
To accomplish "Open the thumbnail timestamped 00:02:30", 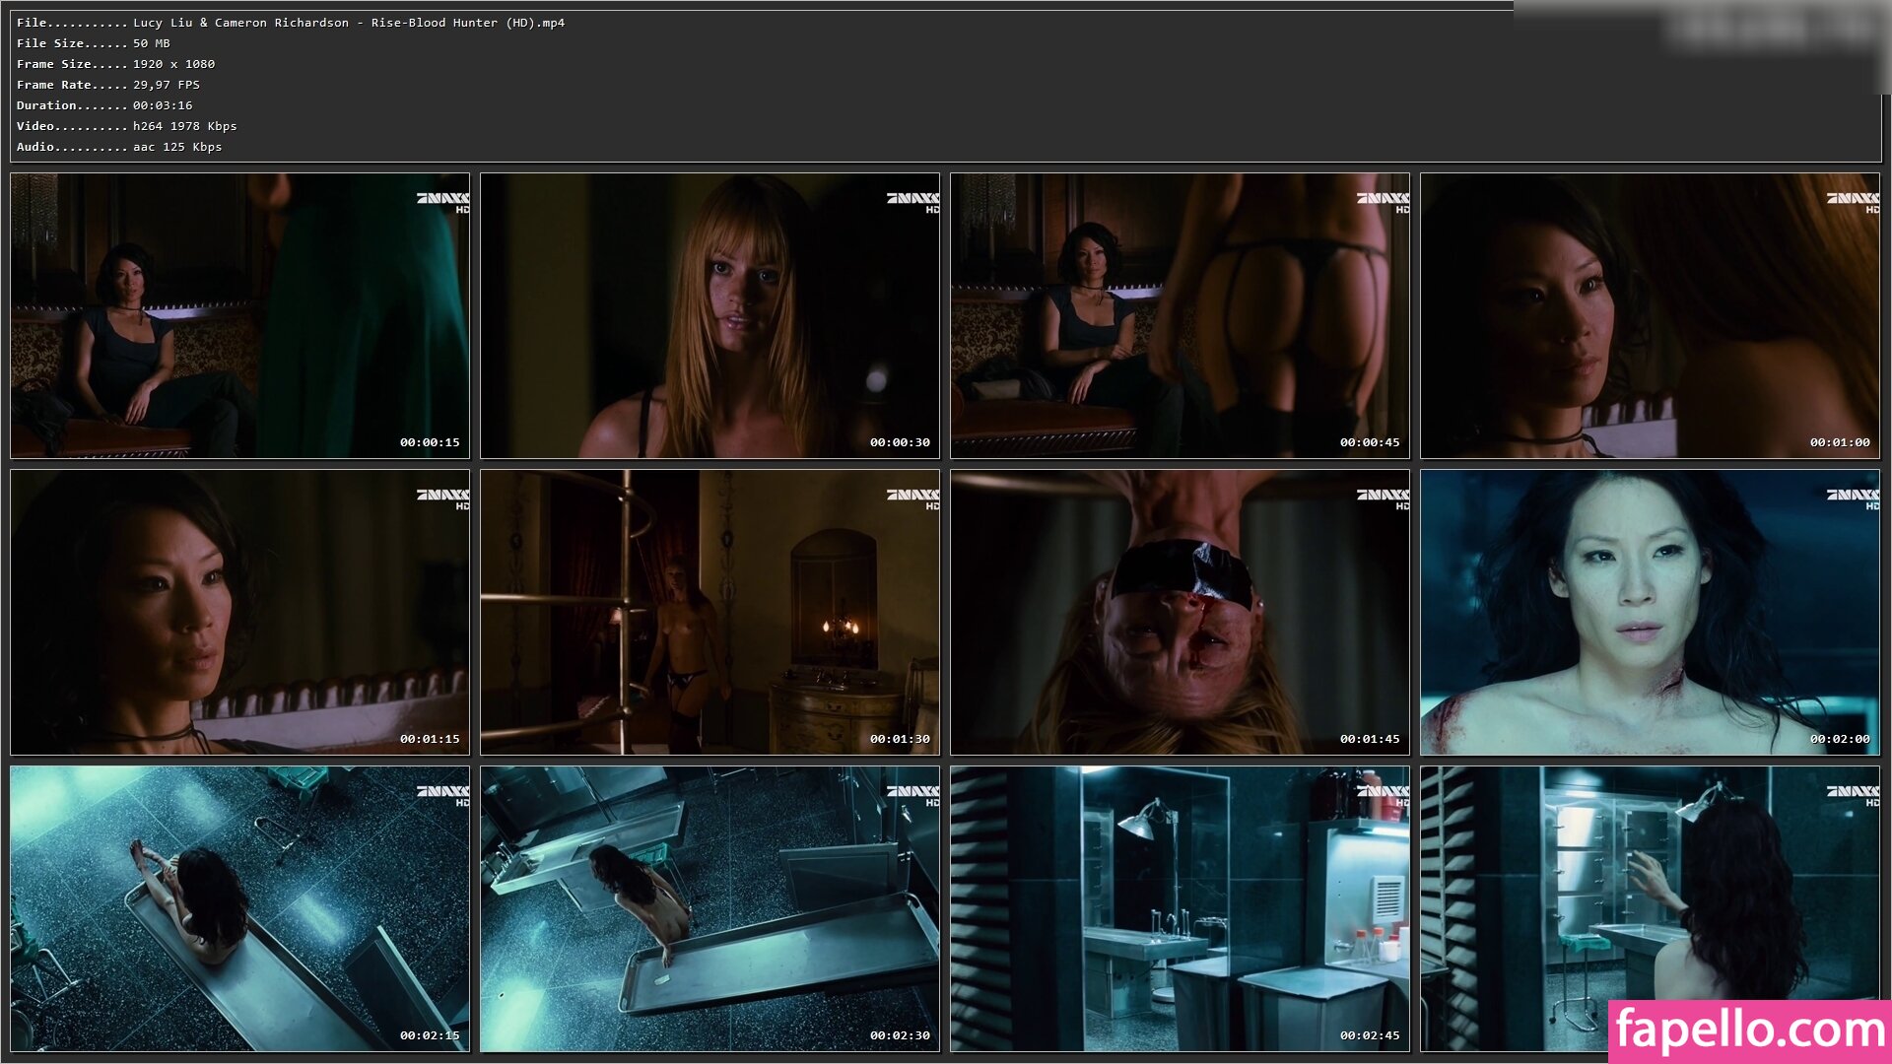I will pos(709,908).
